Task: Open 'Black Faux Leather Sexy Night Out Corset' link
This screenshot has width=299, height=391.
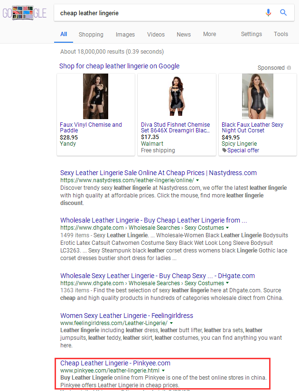Action: pyautogui.click(x=252, y=128)
